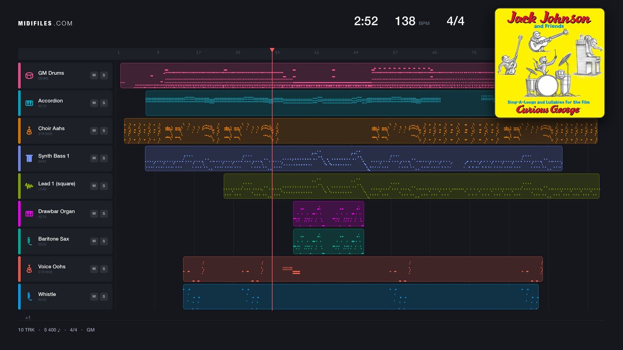Viewport: 623px width, 350px height.
Task: Mute the Choir Aahs track
Action: pos(94,131)
